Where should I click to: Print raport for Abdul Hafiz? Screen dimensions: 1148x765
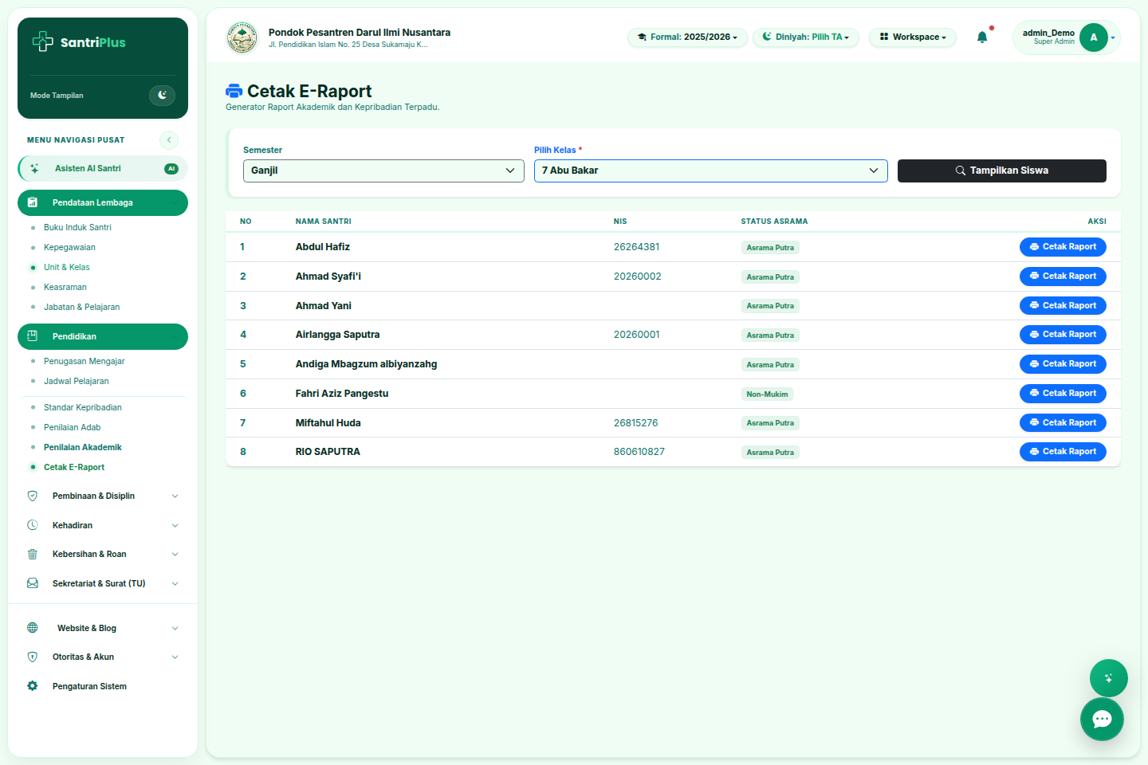(1063, 247)
